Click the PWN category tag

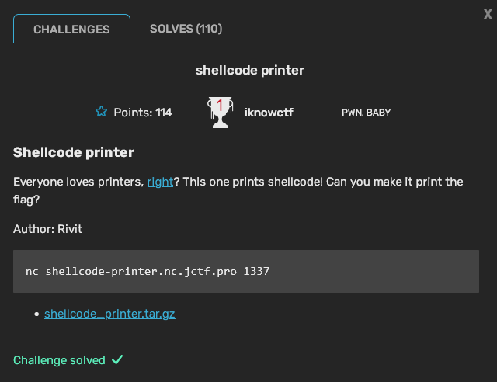pos(353,113)
